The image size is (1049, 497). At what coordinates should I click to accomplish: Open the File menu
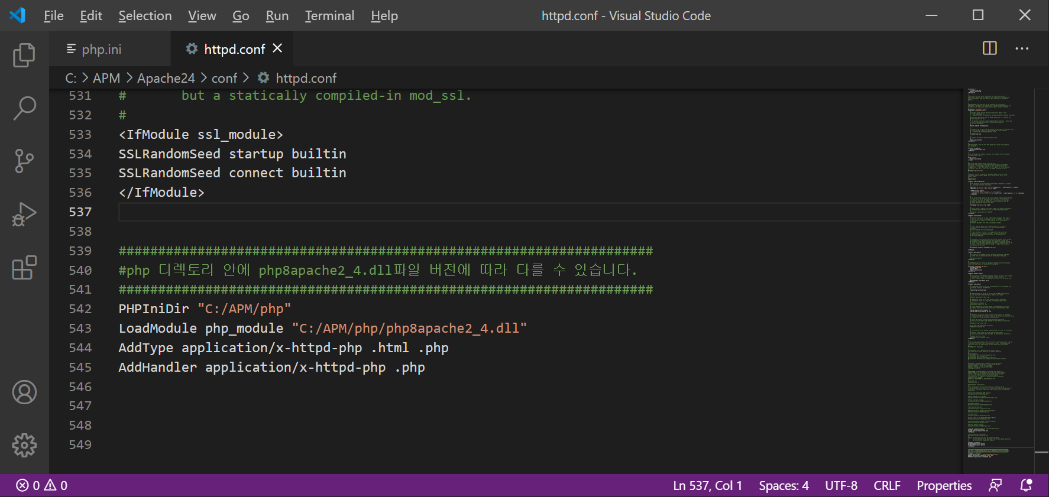[53, 15]
